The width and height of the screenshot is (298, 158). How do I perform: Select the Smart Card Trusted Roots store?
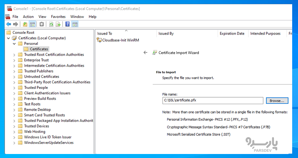(x=44, y=115)
